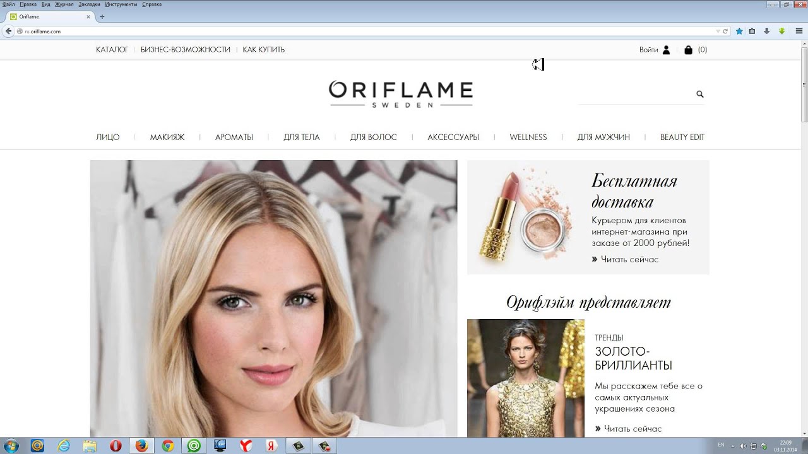Screen dimensions: 808x454
Task: Open the Firefox hamburger menu
Action: pyautogui.click(x=799, y=31)
